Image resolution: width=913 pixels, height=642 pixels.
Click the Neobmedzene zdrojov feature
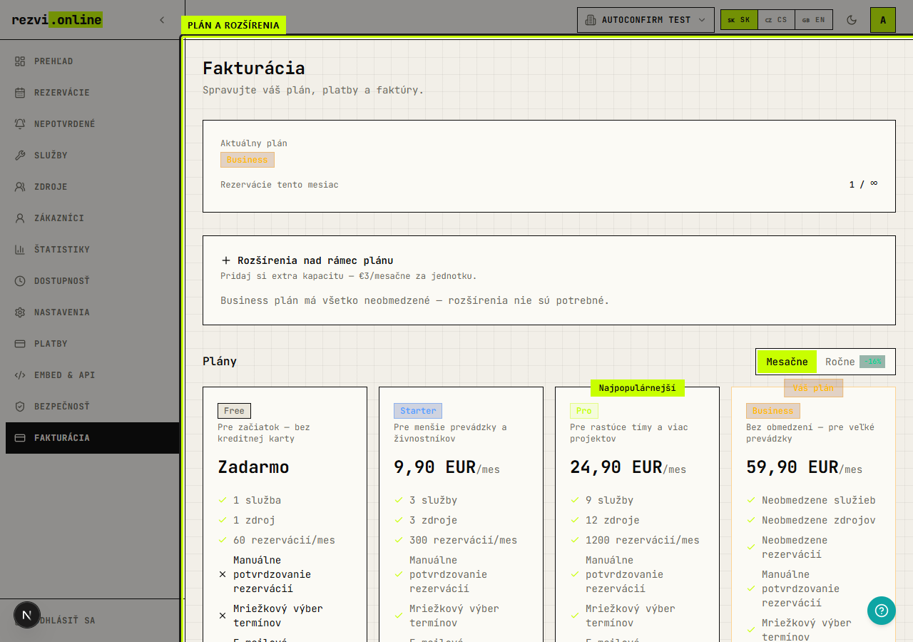819,521
